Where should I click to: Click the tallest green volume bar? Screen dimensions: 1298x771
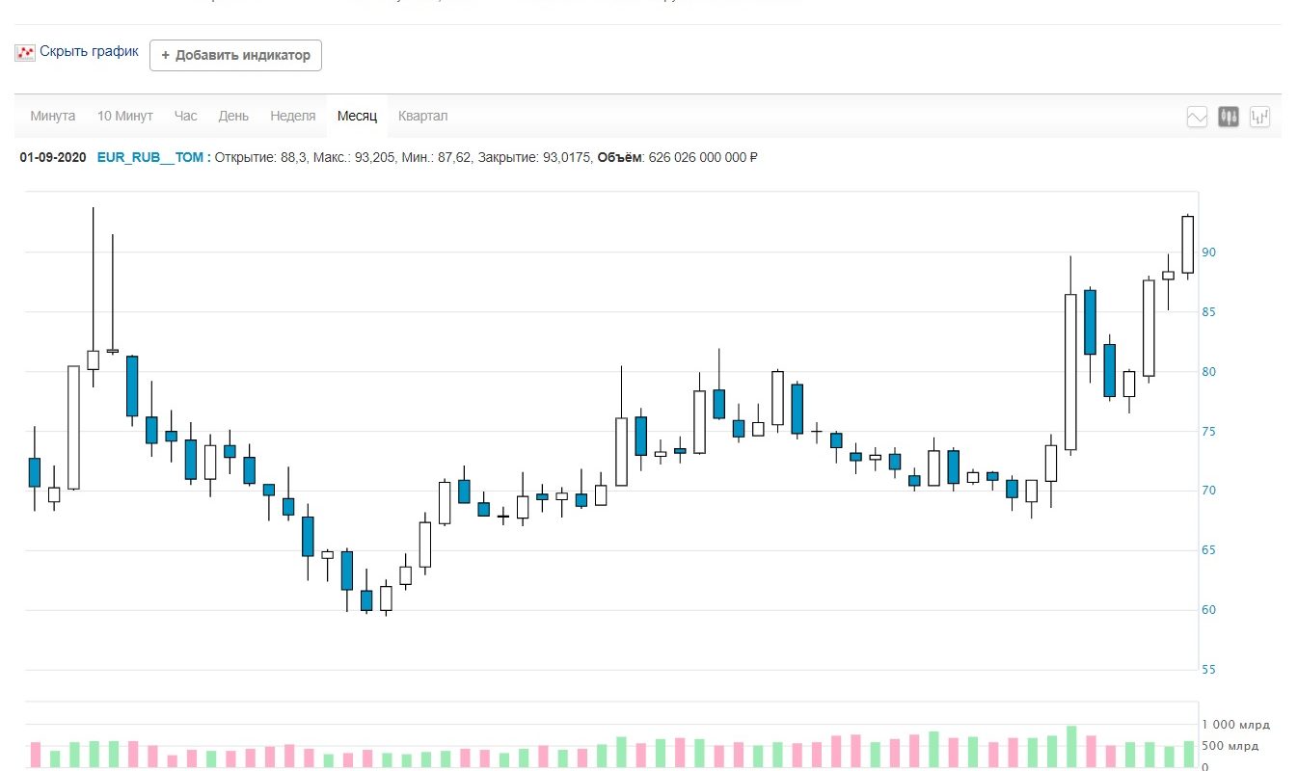pyautogui.click(x=1071, y=747)
